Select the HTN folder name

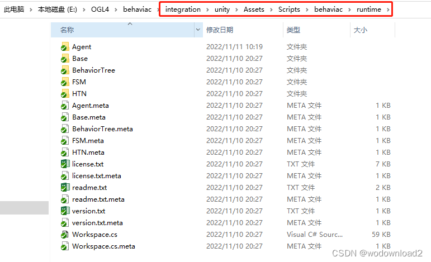pos(79,94)
